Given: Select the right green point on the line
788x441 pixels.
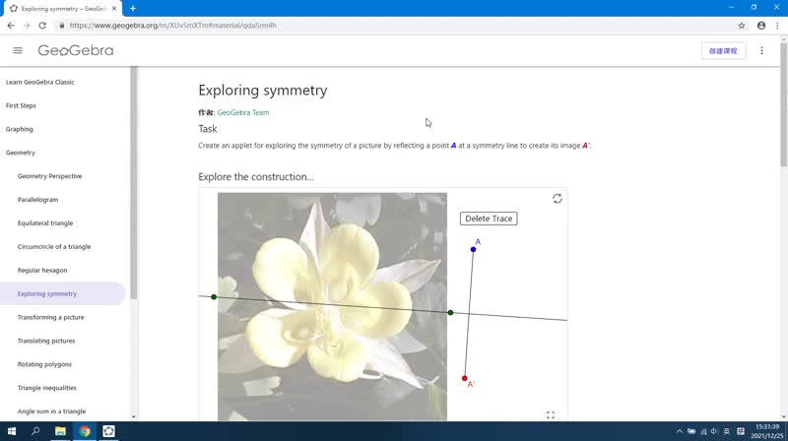Looking at the screenshot, I should point(450,312).
